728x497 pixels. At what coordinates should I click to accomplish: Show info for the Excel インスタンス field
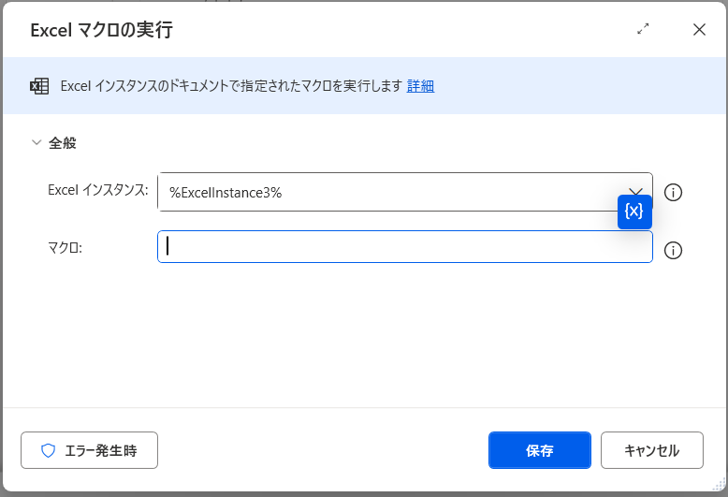click(673, 192)
